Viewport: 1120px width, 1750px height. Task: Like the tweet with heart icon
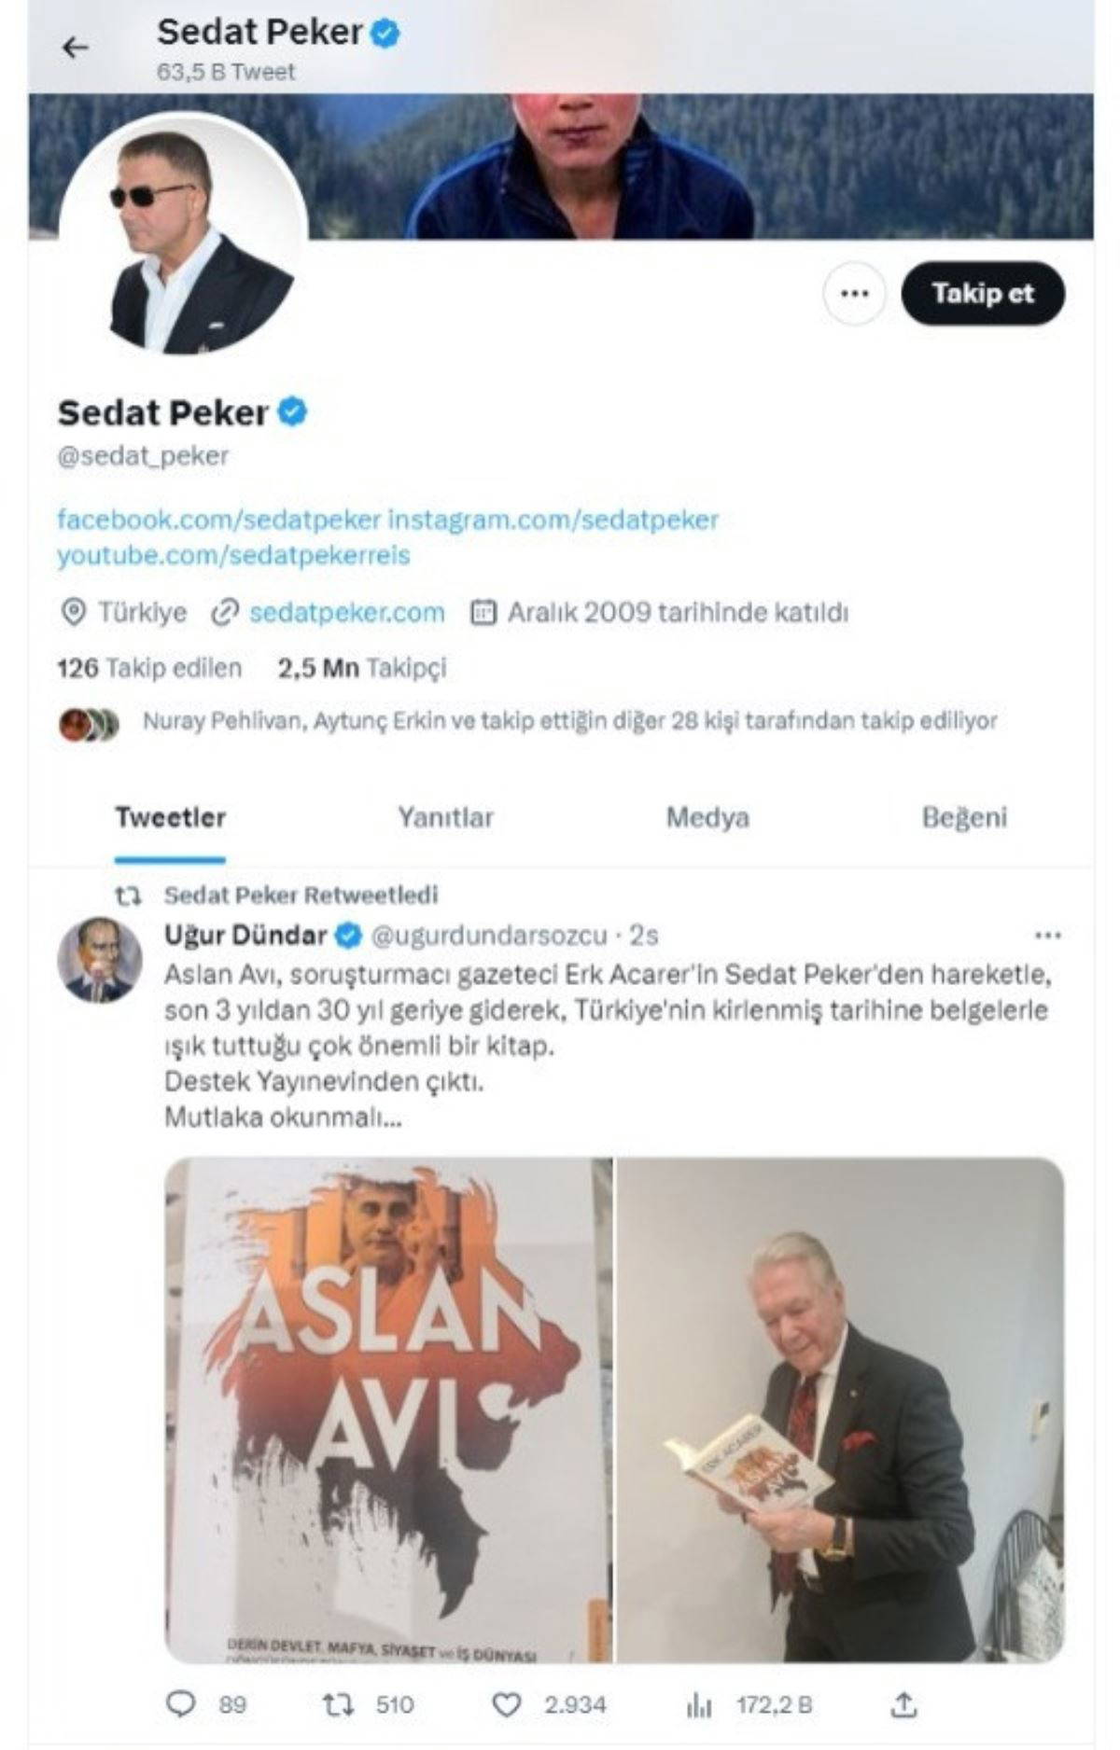coord(506,1706)
